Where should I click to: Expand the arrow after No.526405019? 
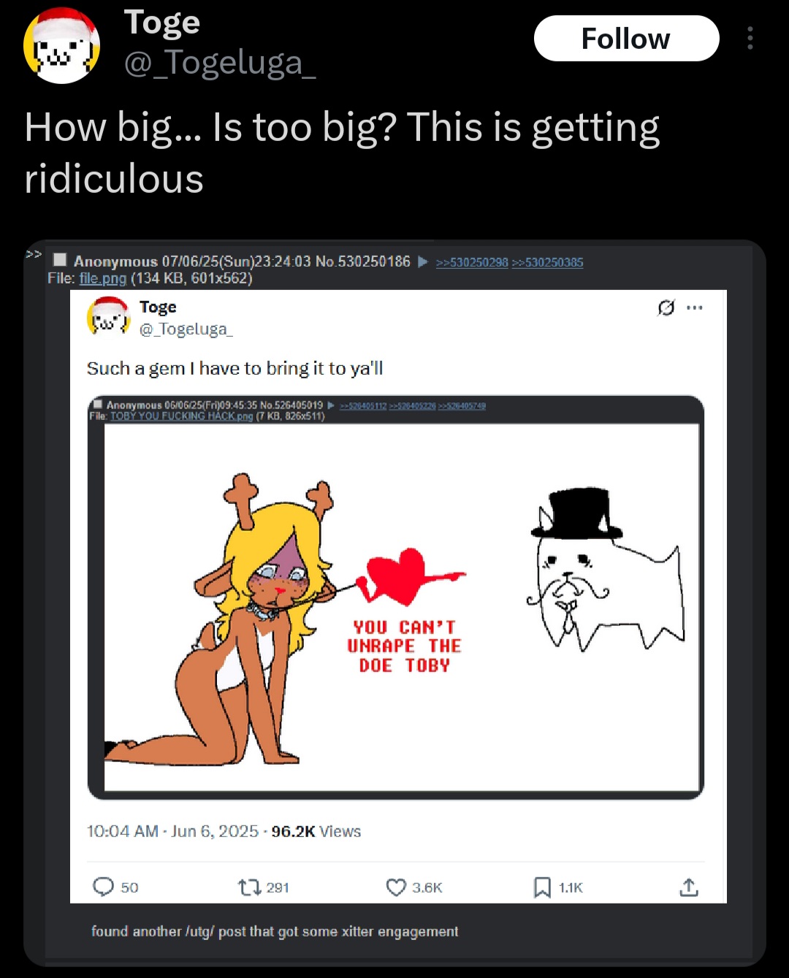coord(331,405)
